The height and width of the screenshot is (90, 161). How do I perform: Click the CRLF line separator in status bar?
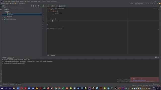146,86
